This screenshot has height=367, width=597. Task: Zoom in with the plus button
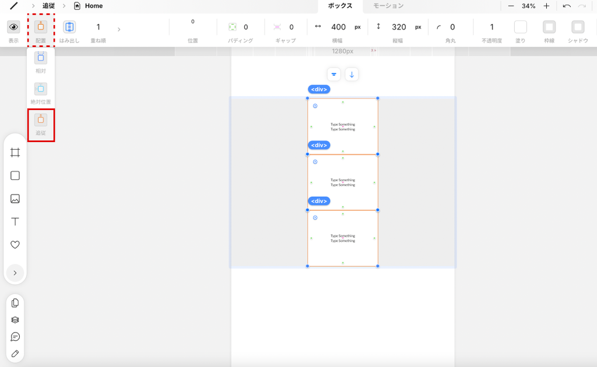(546, 6)
